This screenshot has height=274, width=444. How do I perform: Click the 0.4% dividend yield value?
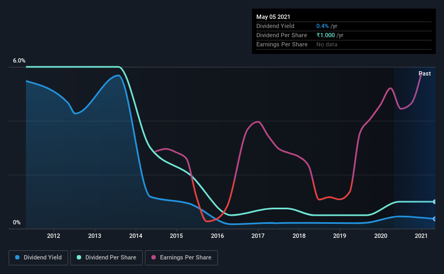[322, 26]
